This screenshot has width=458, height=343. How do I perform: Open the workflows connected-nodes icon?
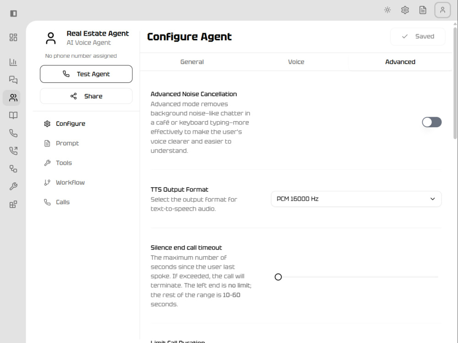[13, 169]
